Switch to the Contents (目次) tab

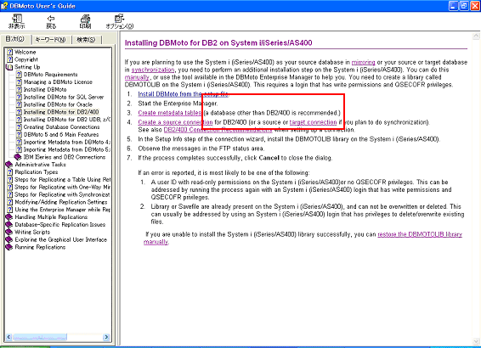click(x=15, y=39)
